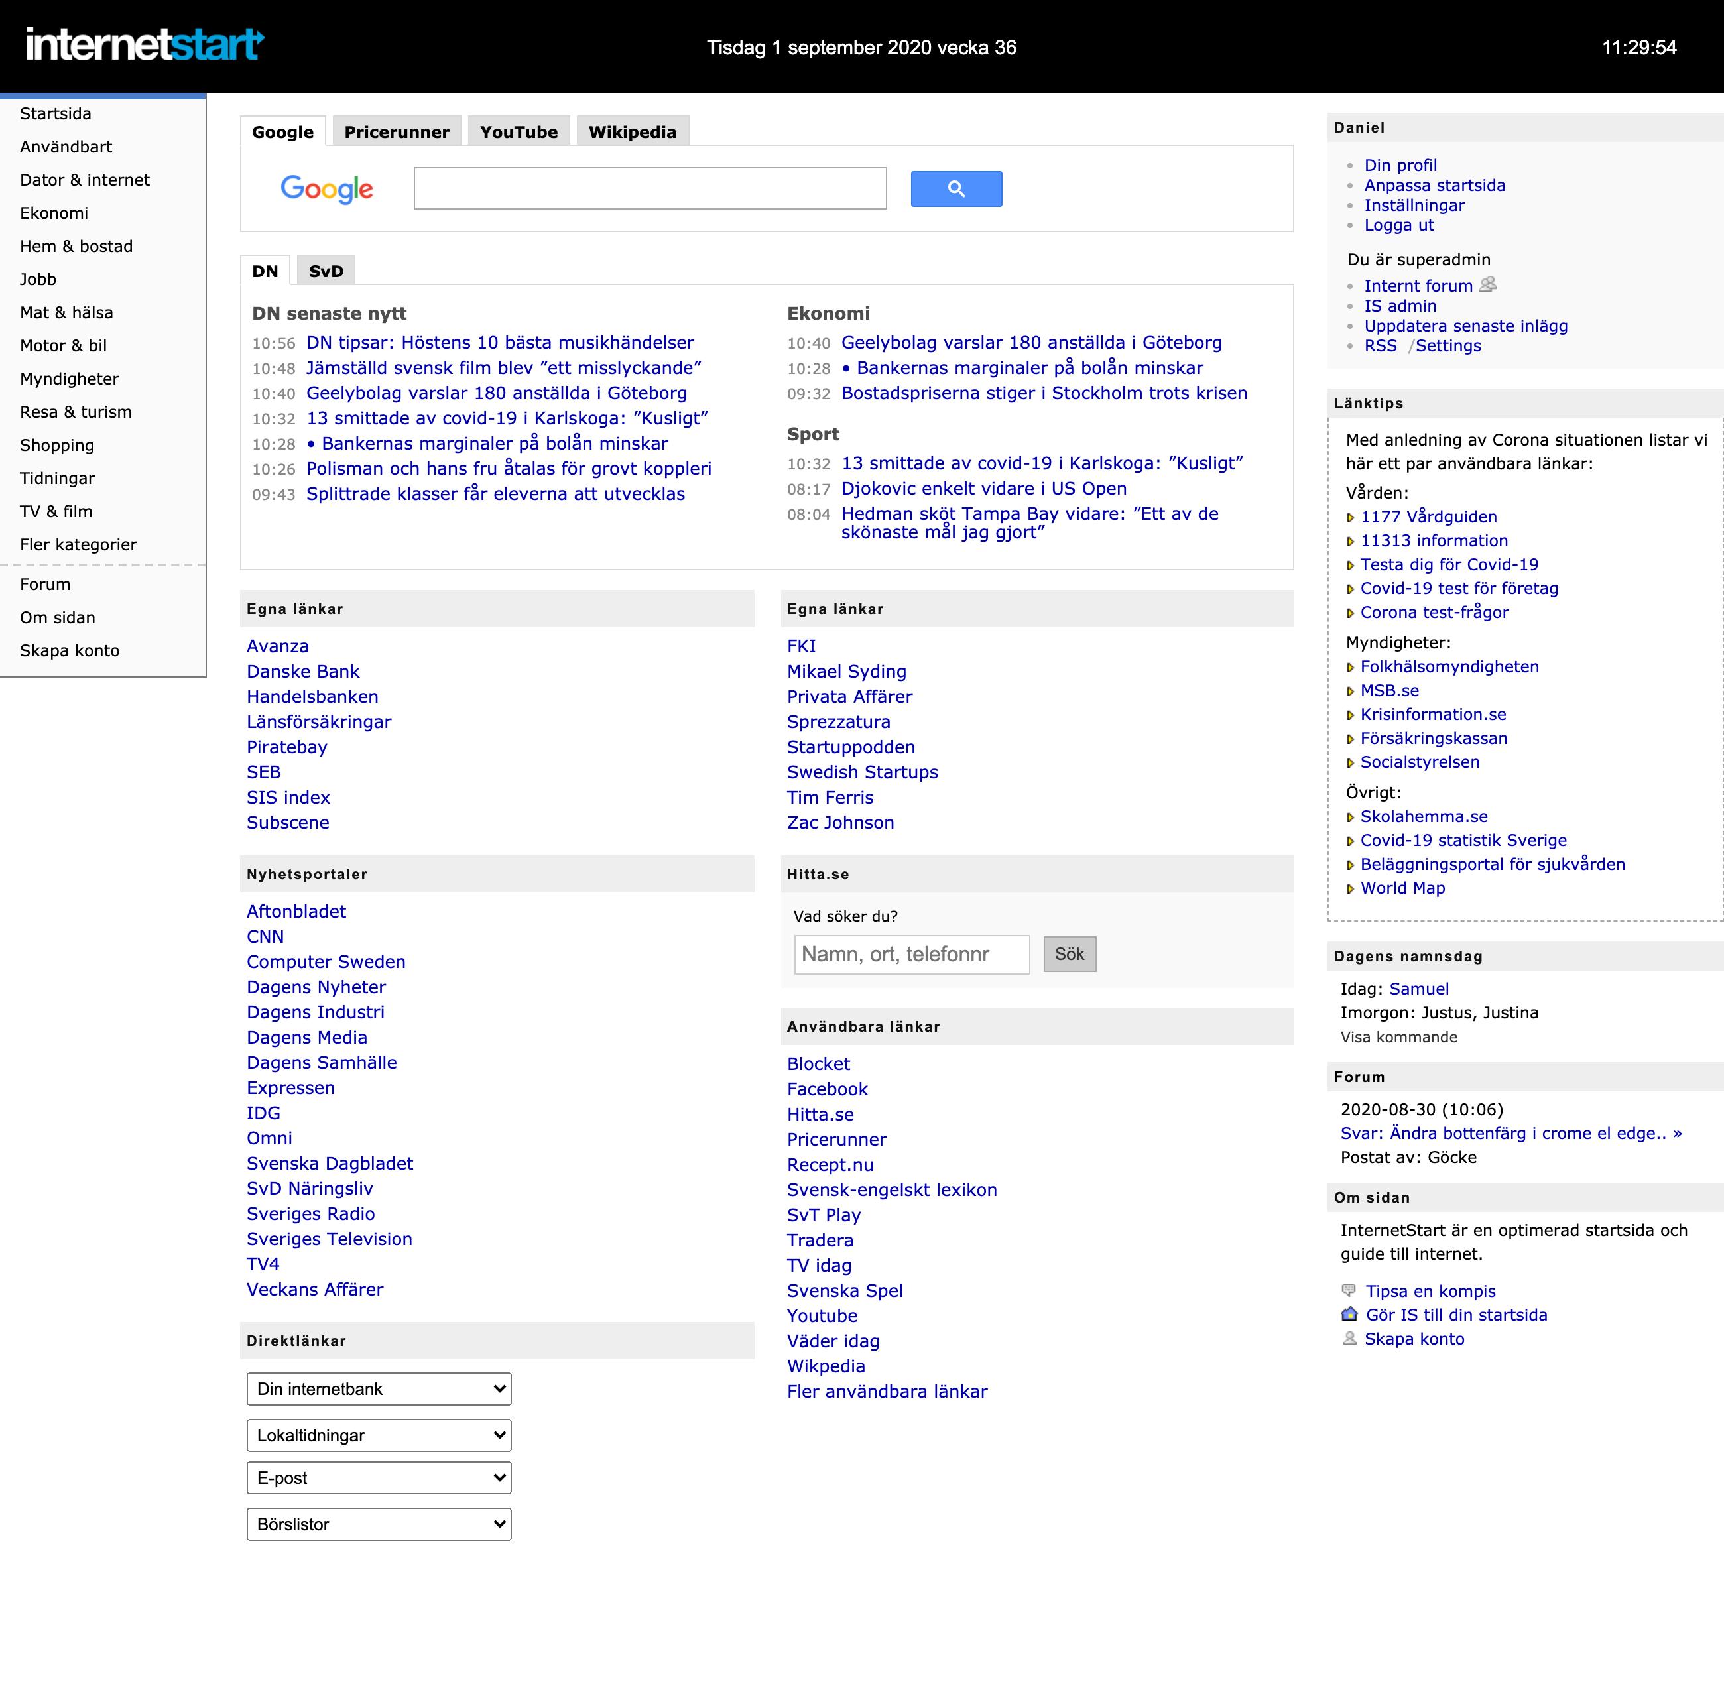
Task: Click Anpassa startsida link
Action: click(1434, 185)
